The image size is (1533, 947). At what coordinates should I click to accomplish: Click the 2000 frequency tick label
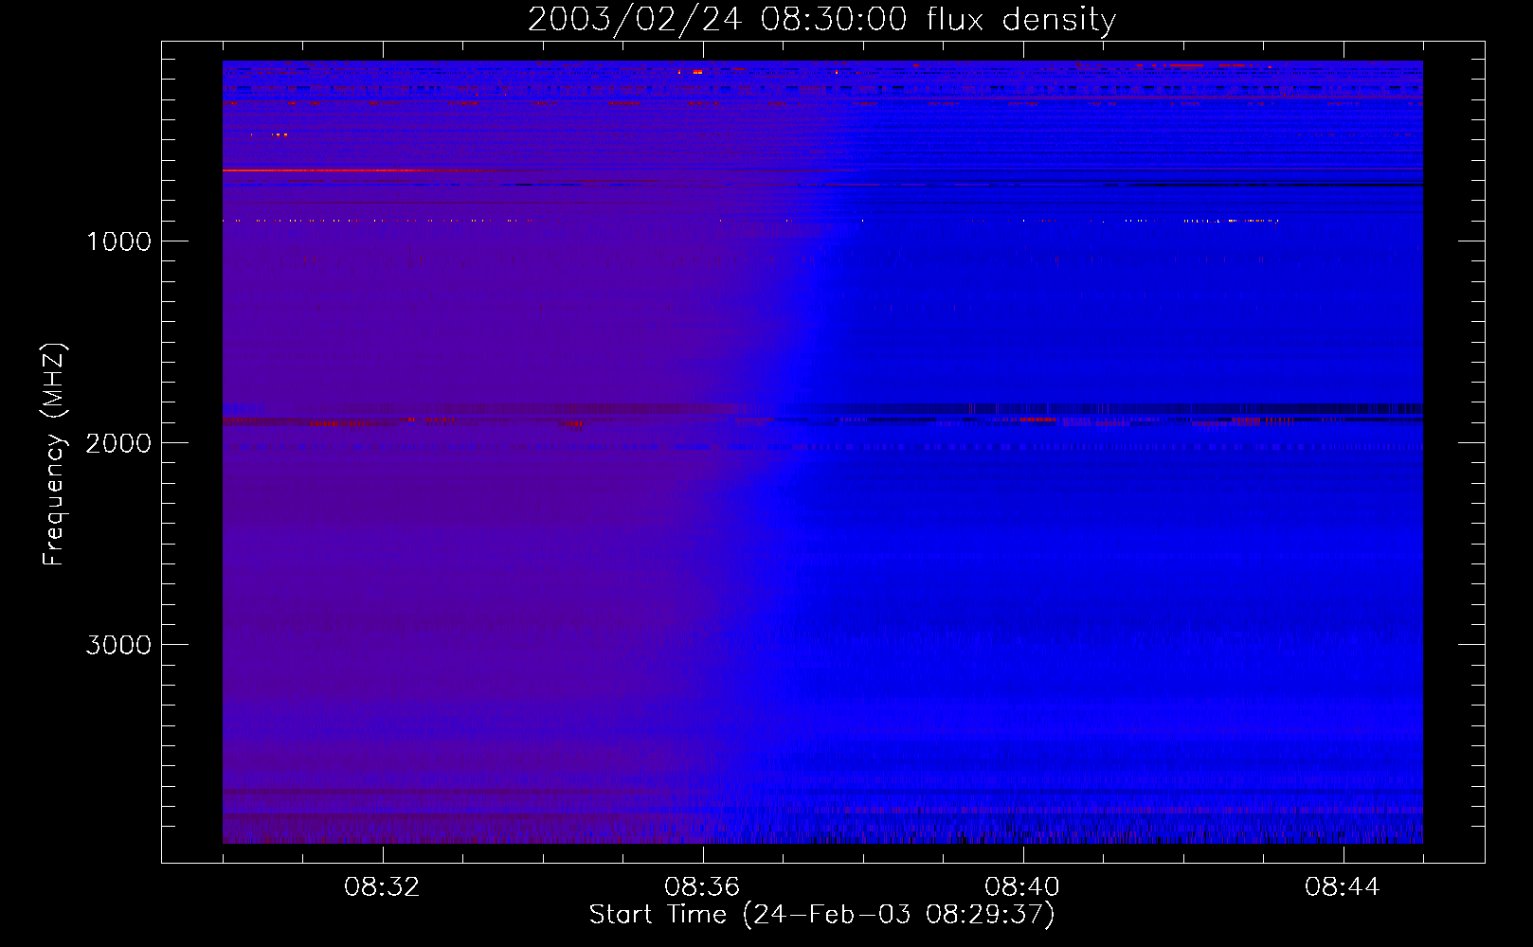click(118, 443)
